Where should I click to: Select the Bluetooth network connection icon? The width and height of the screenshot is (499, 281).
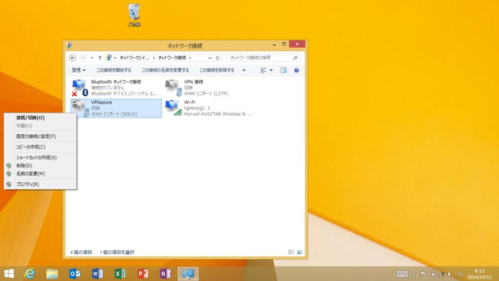click(x=80, y=87)
